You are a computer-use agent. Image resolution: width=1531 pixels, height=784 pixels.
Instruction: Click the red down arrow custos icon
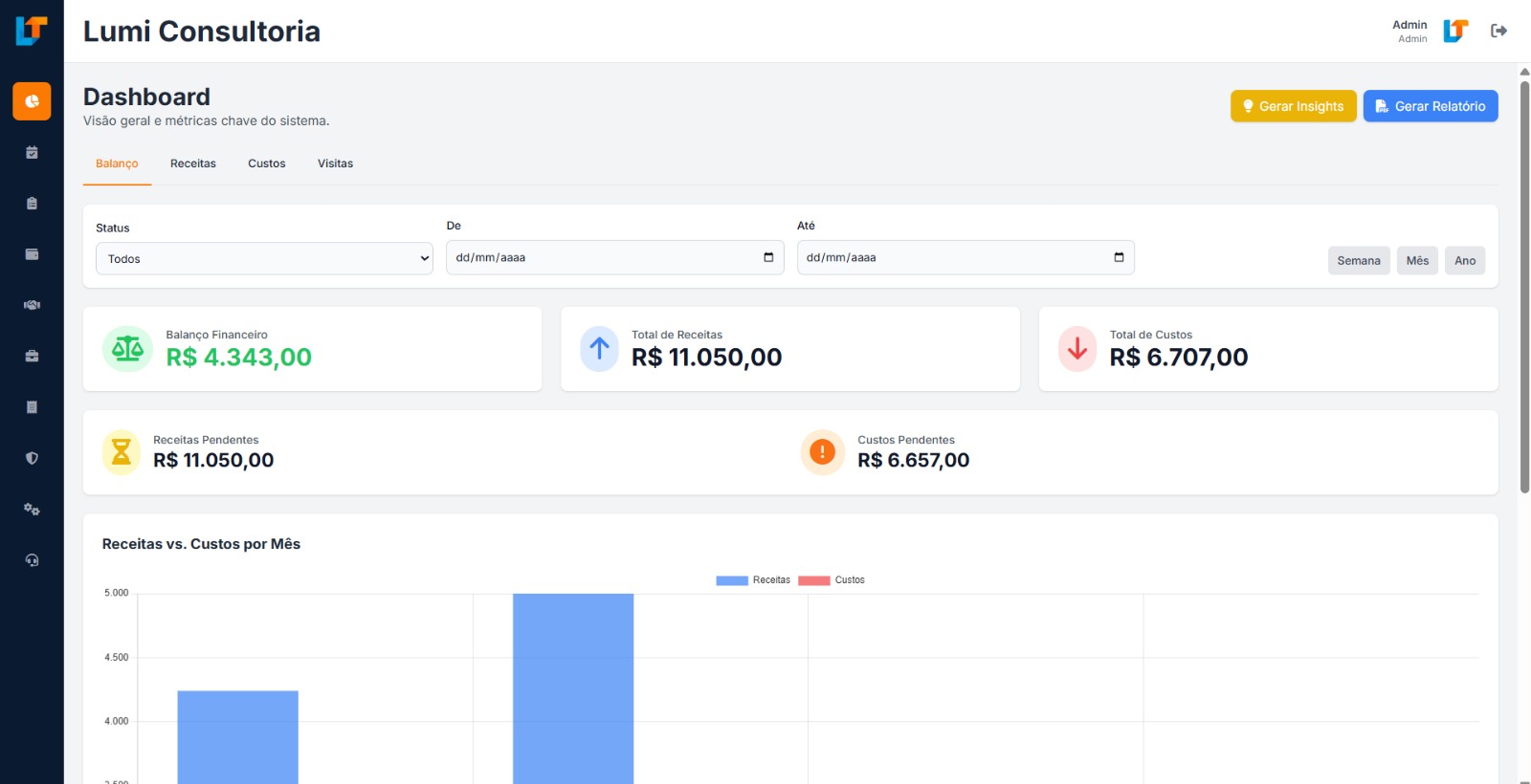coord(1077,349)
